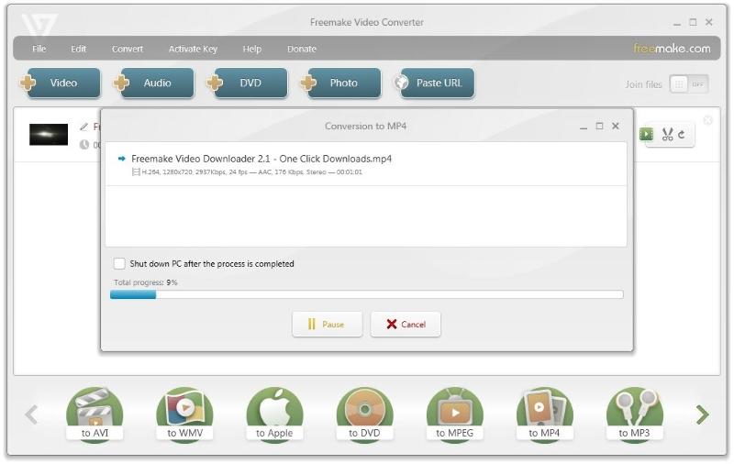
Task: Click the rotate arrow icon
Action: [682, 134]
